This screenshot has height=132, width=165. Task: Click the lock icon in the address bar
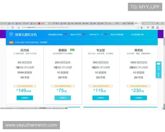tap(19, 28)
